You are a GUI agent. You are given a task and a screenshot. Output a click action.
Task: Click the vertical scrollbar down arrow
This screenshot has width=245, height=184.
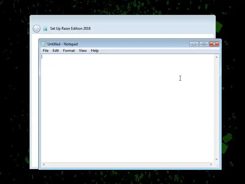point(217,159)
